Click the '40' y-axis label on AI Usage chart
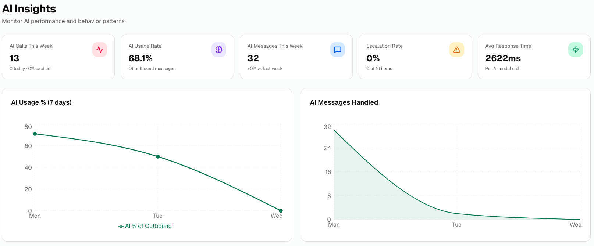Screen dimensions: 594x246 (x=28, y=168)
